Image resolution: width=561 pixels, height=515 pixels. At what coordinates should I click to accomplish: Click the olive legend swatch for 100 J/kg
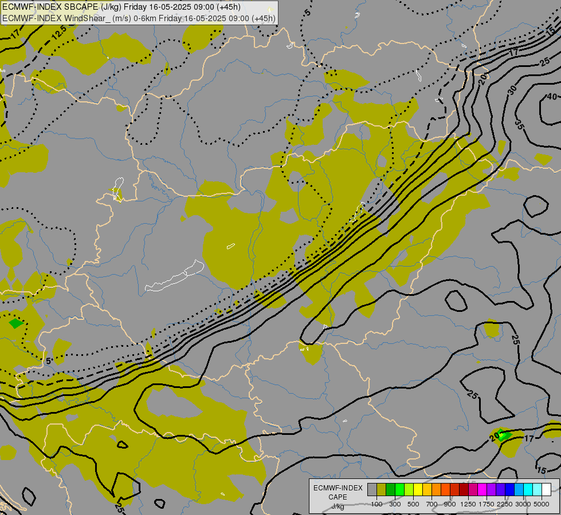(x=382, y=490)
